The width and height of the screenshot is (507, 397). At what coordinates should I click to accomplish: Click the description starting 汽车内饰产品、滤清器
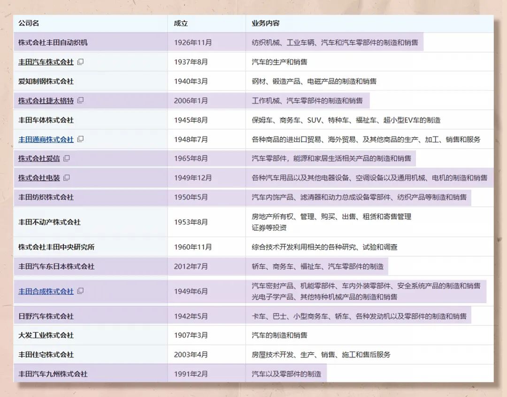pos(359,197)
